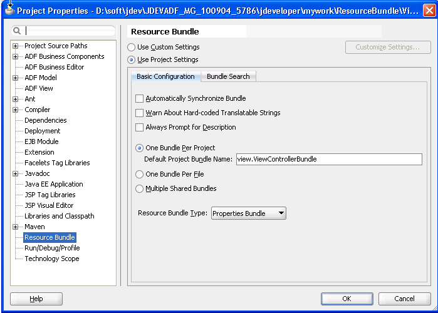Click the Default Project Bundle Name field
Screen dimensions: 438x313
[x=329, y=159]
